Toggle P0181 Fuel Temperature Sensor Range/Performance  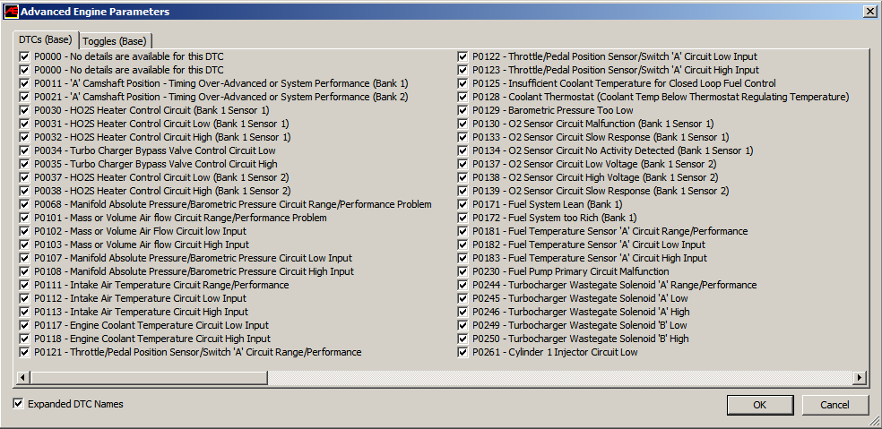point(463,231)
